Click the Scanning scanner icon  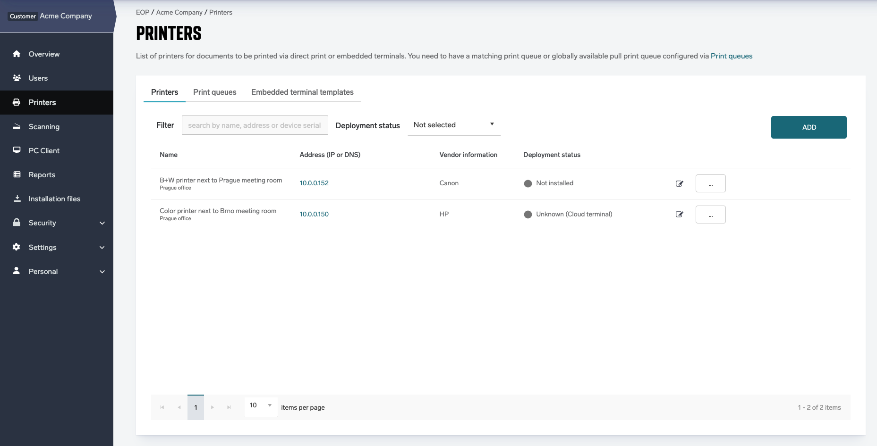point(17,126)
